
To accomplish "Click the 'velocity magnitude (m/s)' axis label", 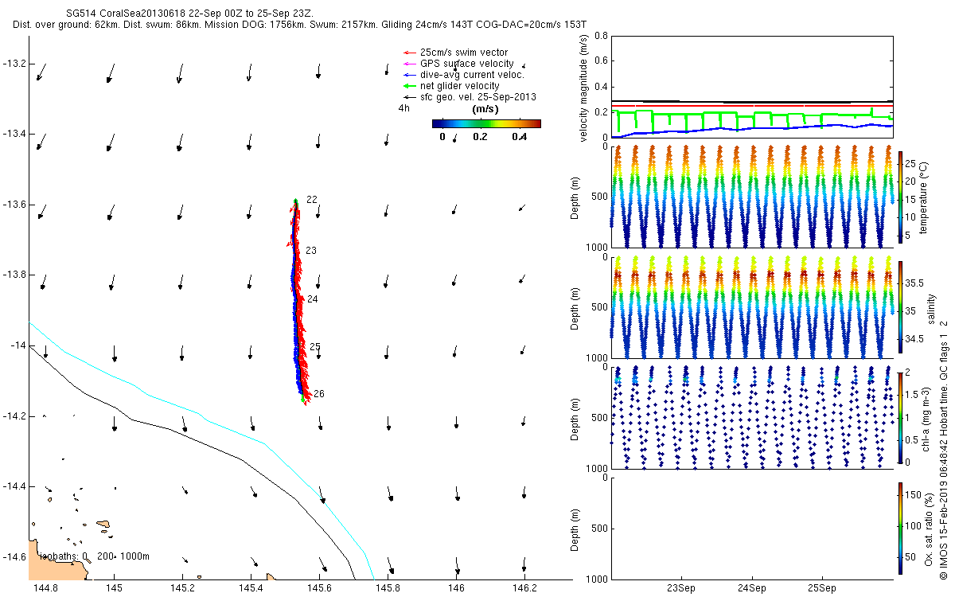I will point(583,88).
